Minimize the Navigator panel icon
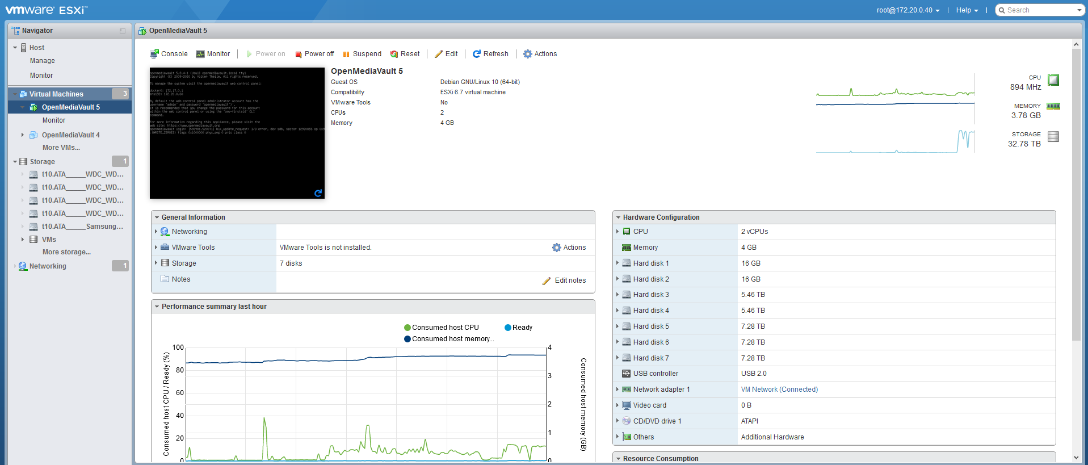The width and height of the screenshot is (1088, 465). coord(123,31)
